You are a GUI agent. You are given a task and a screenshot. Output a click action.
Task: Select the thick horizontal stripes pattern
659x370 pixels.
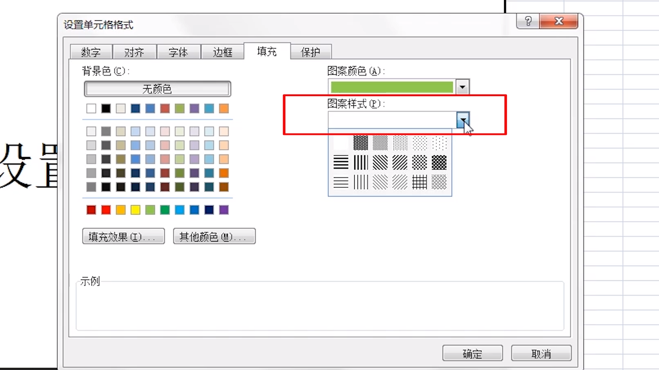[x=340, y=163]
